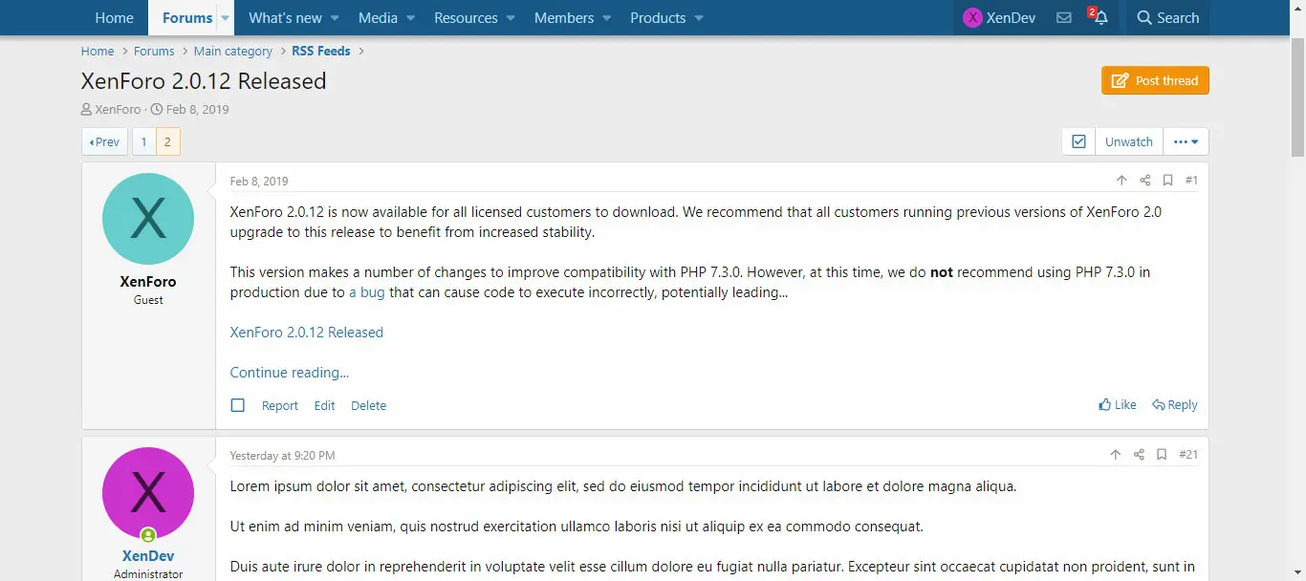Go to previous page with Prev button
Image resolution: width=1306 pixels, height=581 pixels.
pyautogui.click(x=104, y=141)
